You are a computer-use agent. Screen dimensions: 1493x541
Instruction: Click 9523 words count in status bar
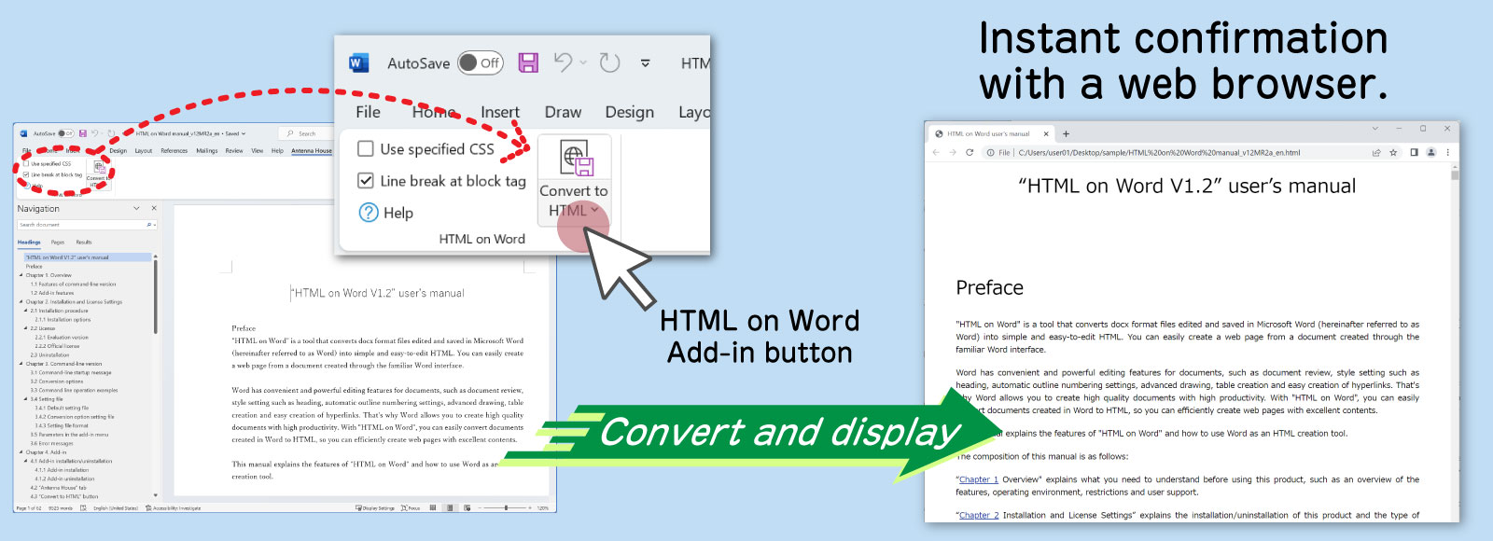(60, 508)
